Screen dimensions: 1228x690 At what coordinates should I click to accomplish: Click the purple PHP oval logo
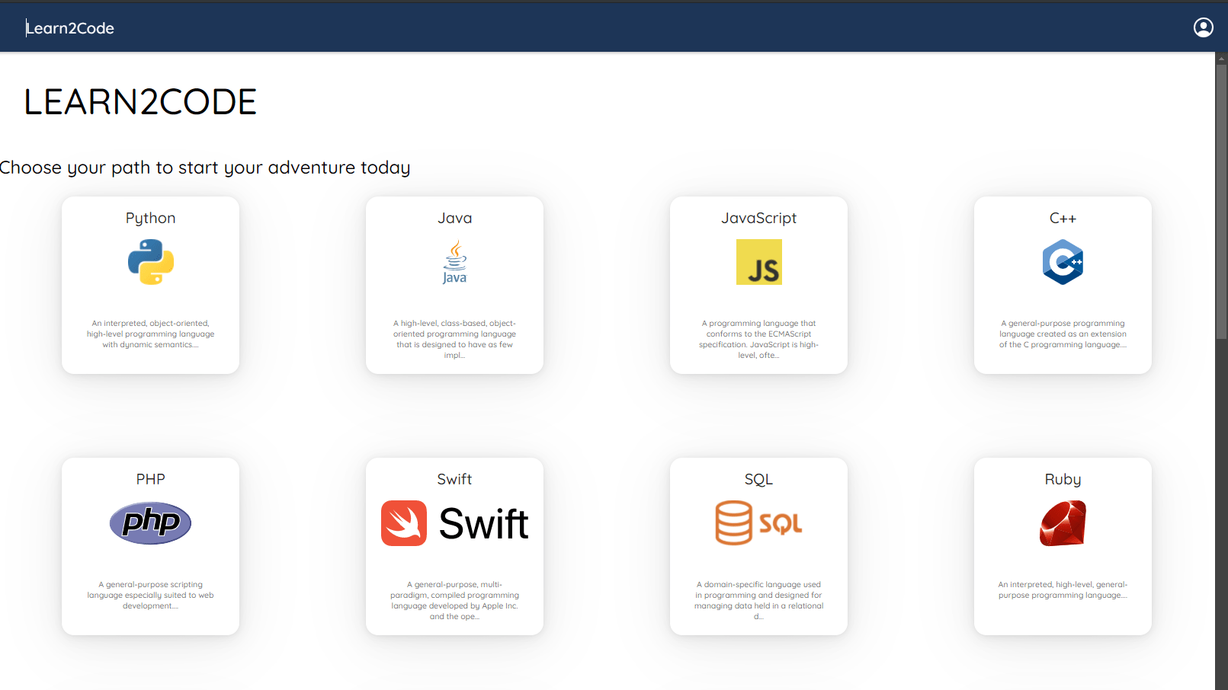(151, 523)
